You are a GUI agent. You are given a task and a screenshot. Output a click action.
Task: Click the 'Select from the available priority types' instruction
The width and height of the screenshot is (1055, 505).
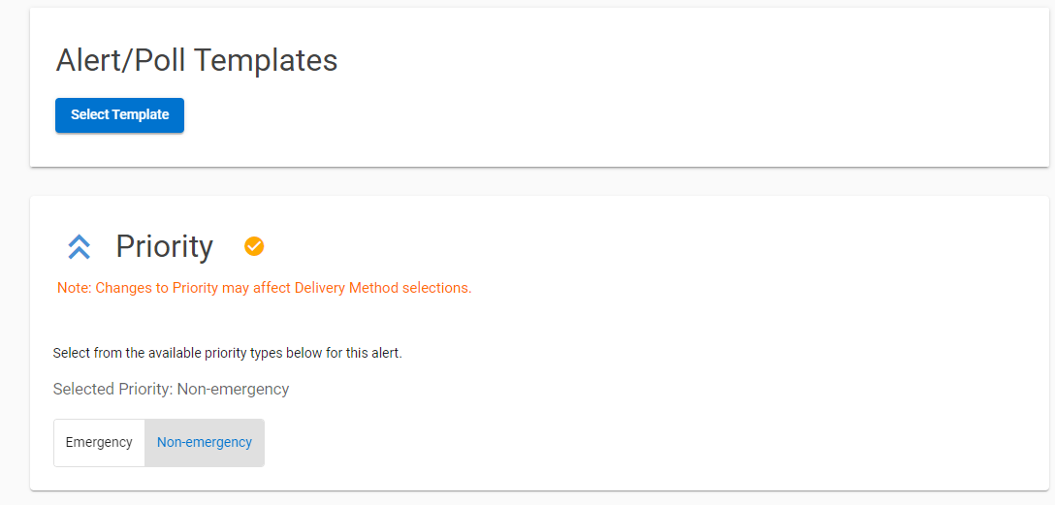(228, 353)
